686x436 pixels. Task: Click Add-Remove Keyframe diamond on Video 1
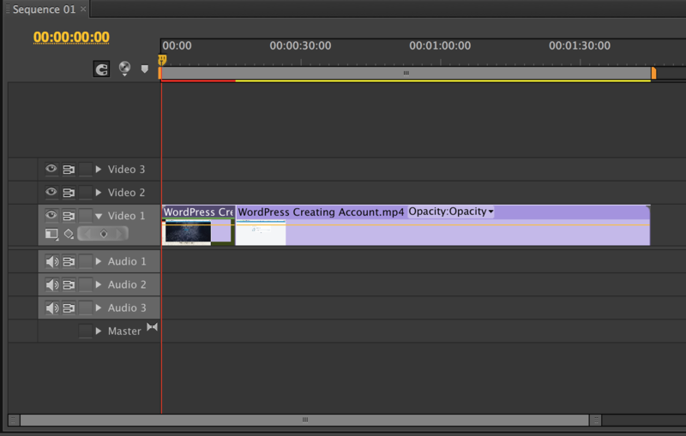(x=103, y=234)
